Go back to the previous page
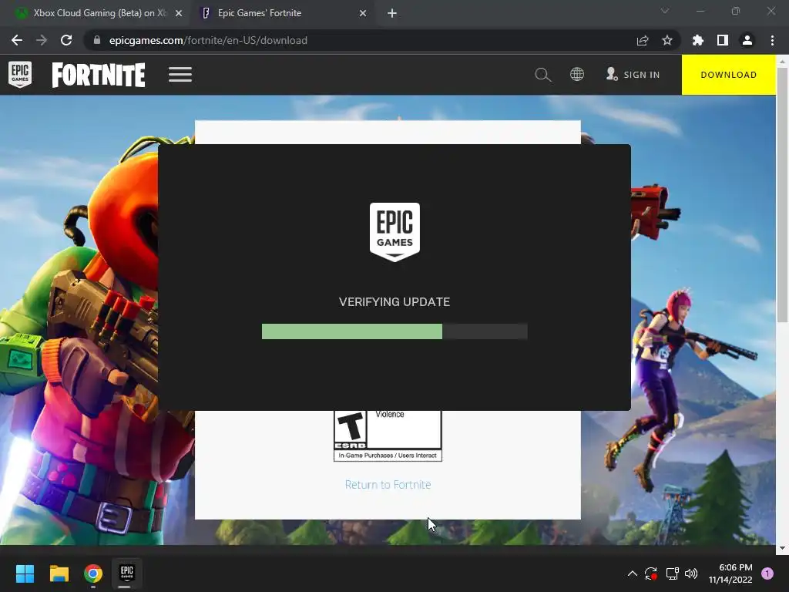The image size is (789, 592). (17, 40)
